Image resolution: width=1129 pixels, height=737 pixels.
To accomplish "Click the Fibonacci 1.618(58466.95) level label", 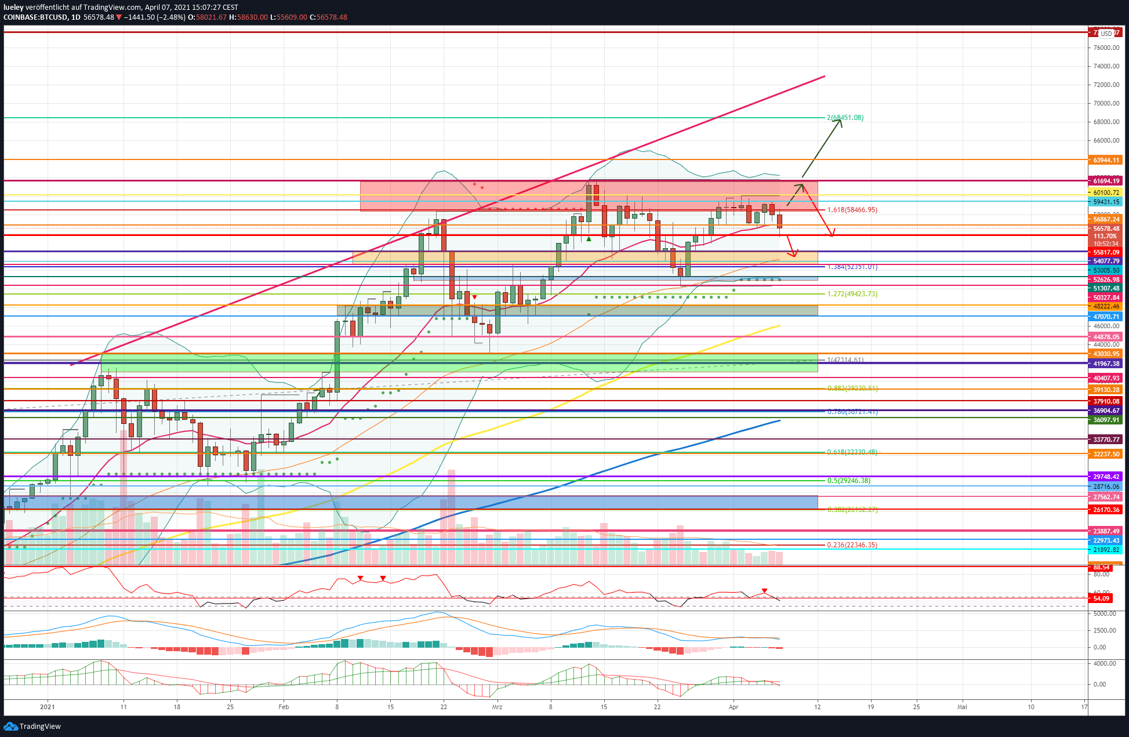I will [x=852, y=210].
